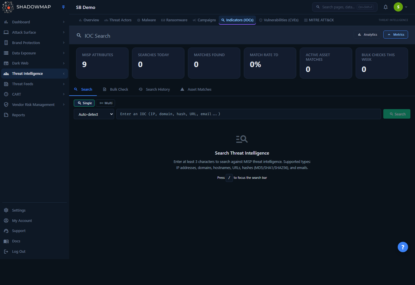Click the Asset Matches warning triangle icon
Screen dimensions: 415x285
pos(182,89)
